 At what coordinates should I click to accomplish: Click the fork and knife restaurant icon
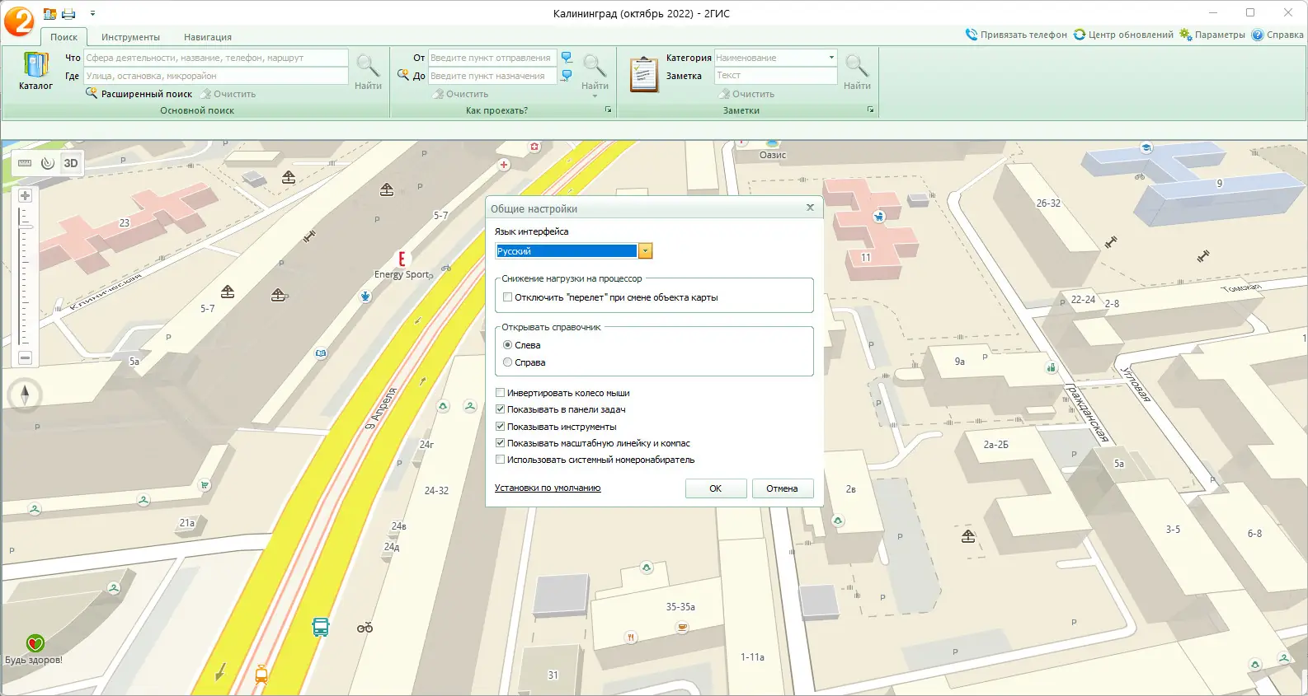click(631, 637)
